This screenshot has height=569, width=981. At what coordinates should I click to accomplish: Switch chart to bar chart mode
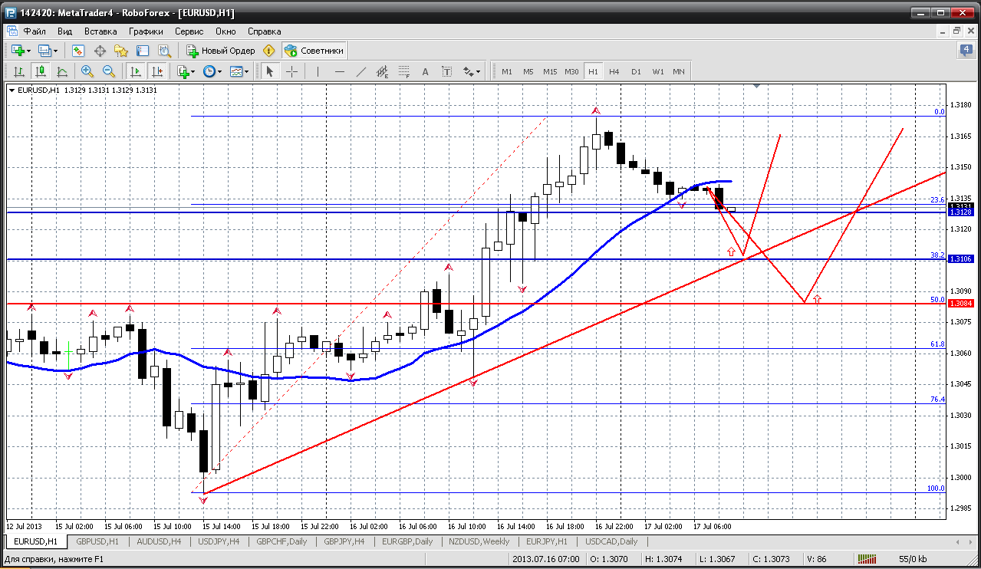coord(19,71)
